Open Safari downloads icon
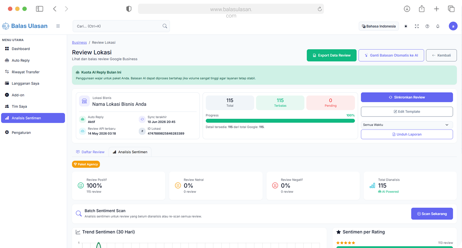This screenshot has width=462, height=248. (407, 9)
